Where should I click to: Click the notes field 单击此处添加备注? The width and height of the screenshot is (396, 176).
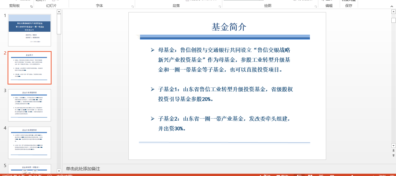click(83, 169)
